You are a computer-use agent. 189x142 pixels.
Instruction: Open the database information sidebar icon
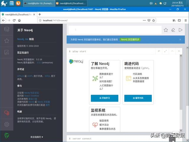[x=6, y=29]
